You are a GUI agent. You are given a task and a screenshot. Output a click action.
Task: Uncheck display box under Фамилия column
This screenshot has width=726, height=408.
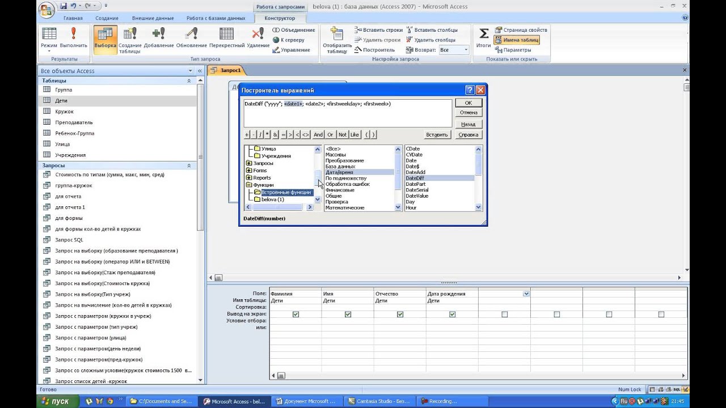point(296,314)
